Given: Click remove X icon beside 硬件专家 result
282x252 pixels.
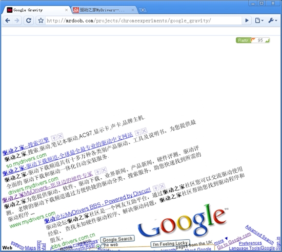Looking at the screenshot, I should [104, 170].
